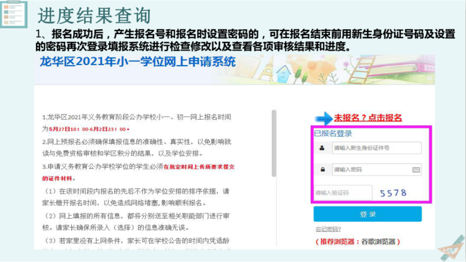Refresh the 5578 captcha image

393,193
